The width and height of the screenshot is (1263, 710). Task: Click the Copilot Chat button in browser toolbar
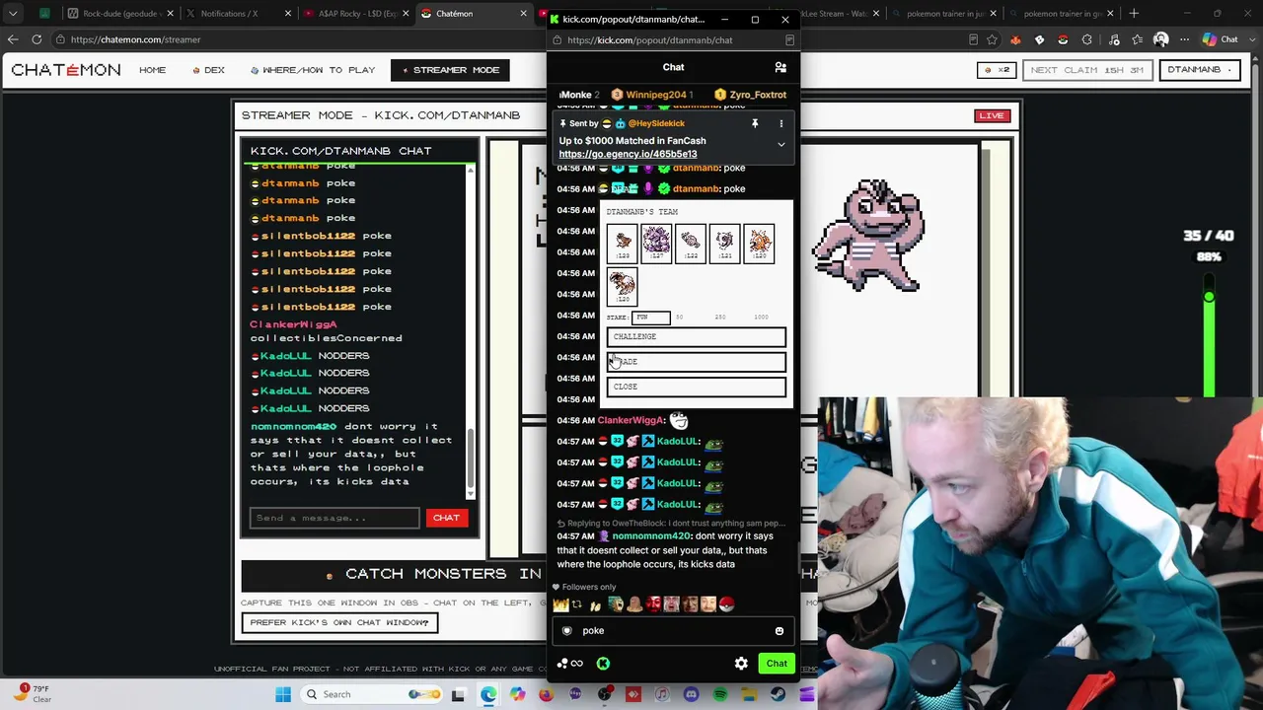click(x=1221, y=39)
